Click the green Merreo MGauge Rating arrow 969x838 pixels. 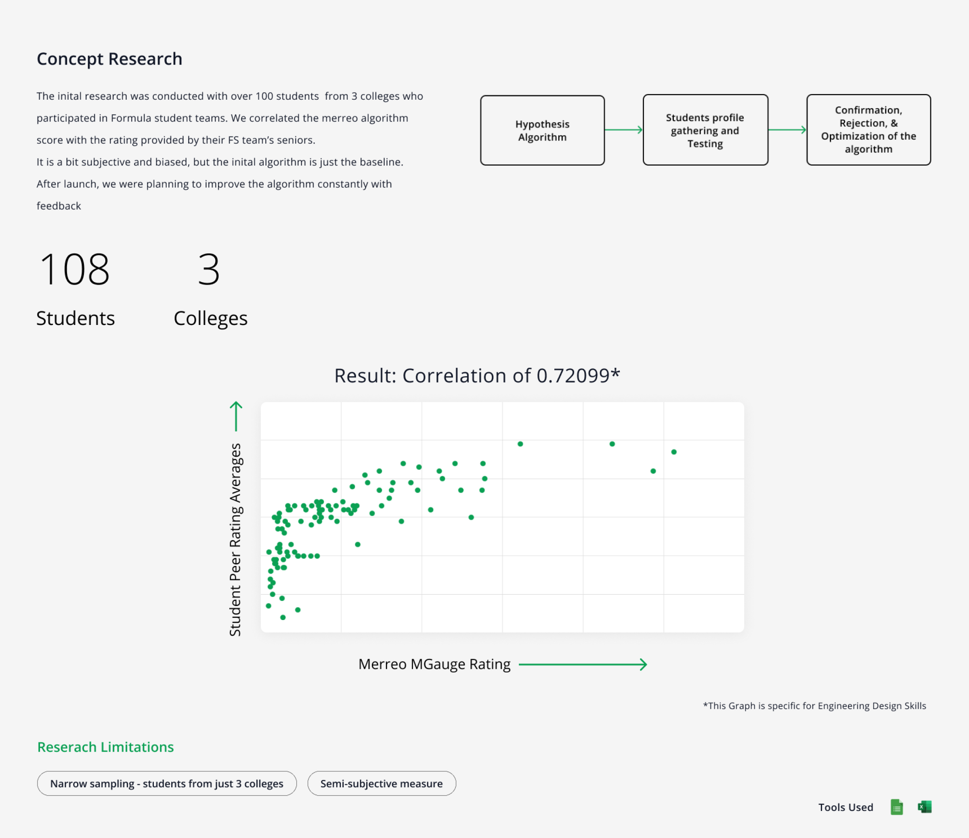[583, 664]
